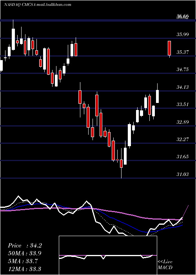196x275 pixels.
Task: Click the 34.75 price axis label
Action: point(183,70)
